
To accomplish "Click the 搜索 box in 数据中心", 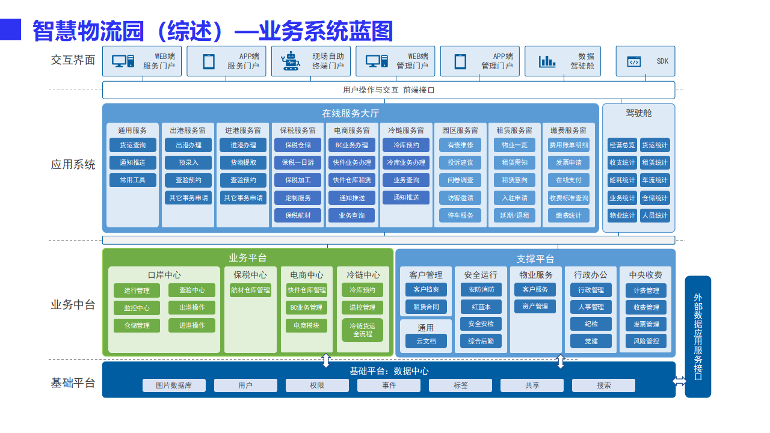I will click(x=603, y=385).
